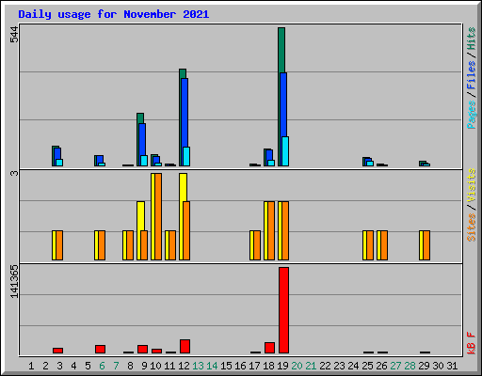Click day label 19 on the axis
Screen dimensions: 482x376
pos(282,366)
